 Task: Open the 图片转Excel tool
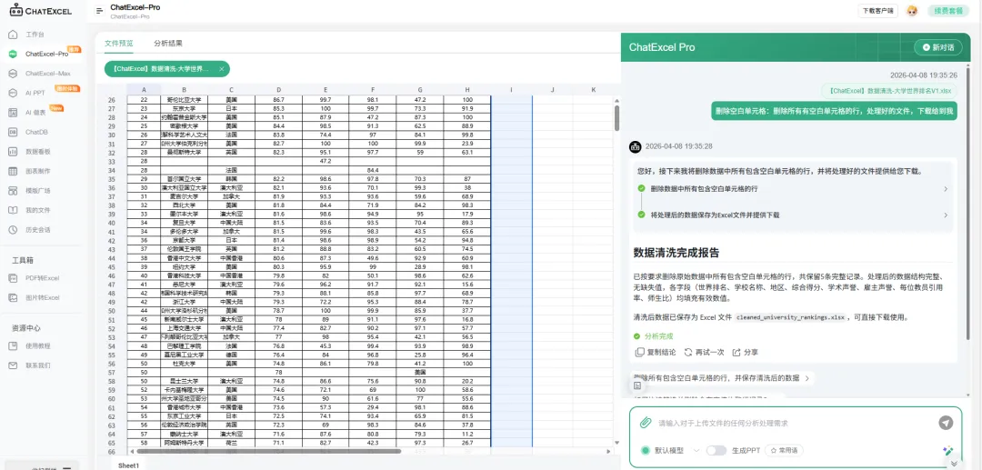pos(42,297)
